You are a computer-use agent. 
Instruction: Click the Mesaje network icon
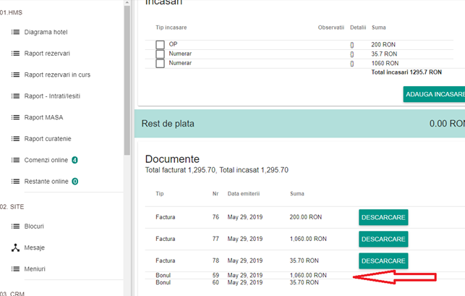pos(15,248)
